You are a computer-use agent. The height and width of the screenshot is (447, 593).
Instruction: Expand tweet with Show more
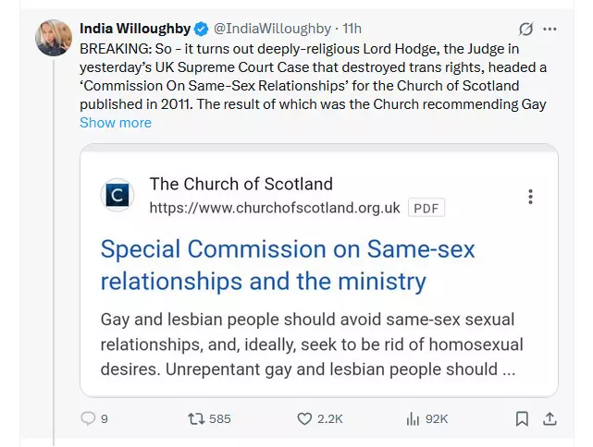point(116,123)
